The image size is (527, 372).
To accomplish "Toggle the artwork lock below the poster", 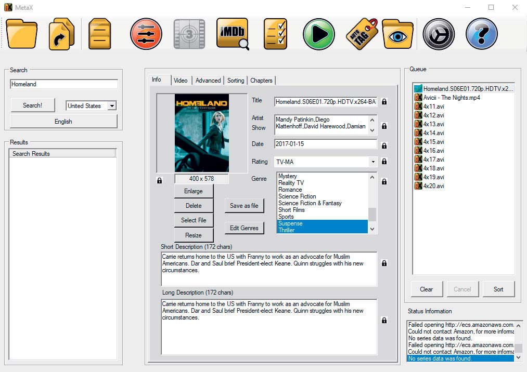I will point(160,181).
